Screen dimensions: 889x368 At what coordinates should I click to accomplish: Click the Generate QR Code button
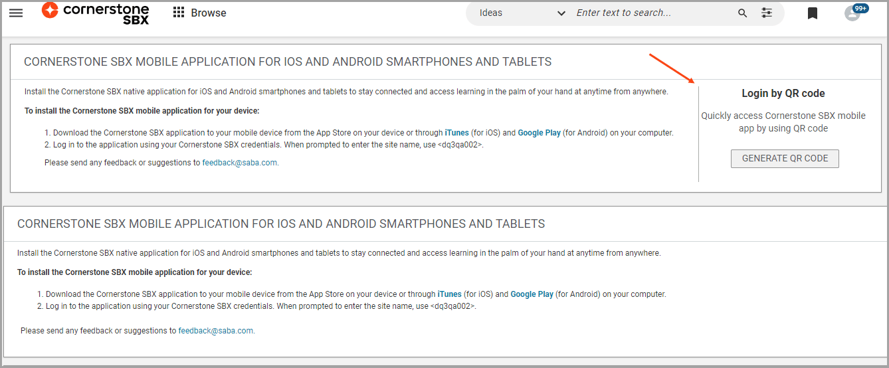[785, 158]
